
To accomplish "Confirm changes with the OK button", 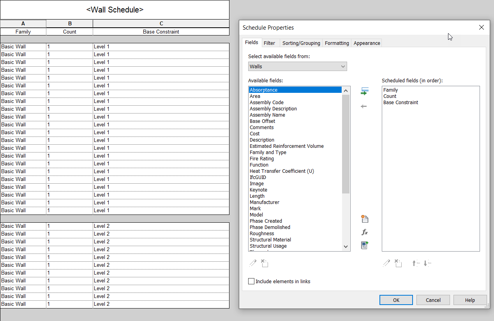I will [x=396, y=300].
